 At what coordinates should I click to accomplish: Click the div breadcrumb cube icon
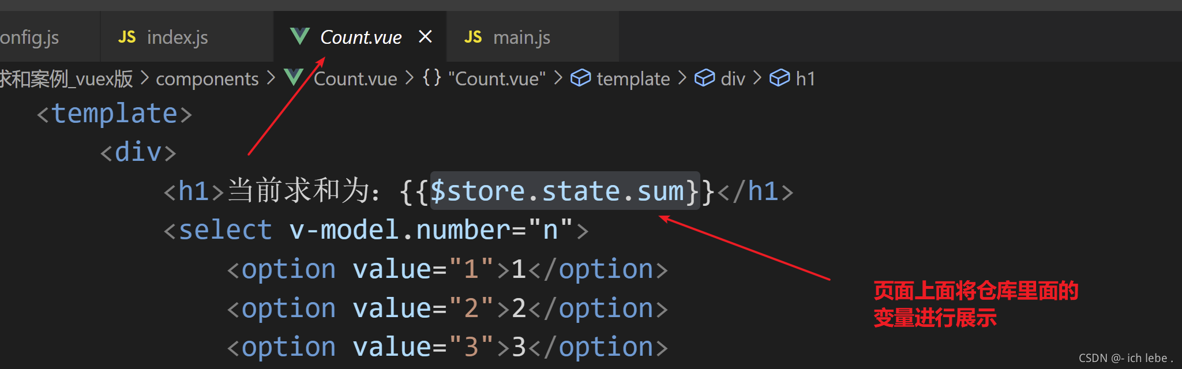coord(704,78)
